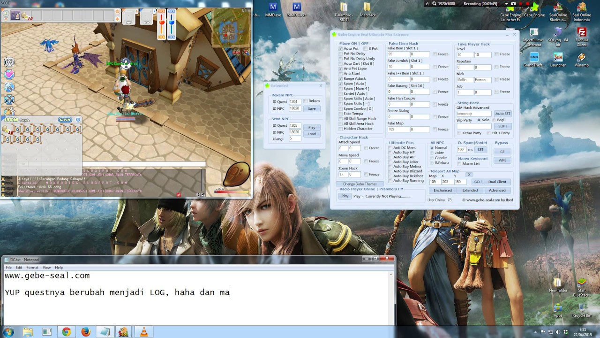Click the Radio Player Play button
The width and height of the screenshot is (600, 338).
point(345,196)
